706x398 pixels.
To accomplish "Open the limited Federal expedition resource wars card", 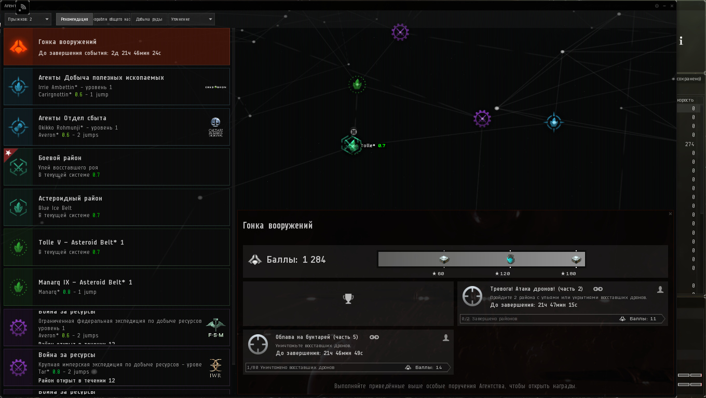I will click(117, 328).
